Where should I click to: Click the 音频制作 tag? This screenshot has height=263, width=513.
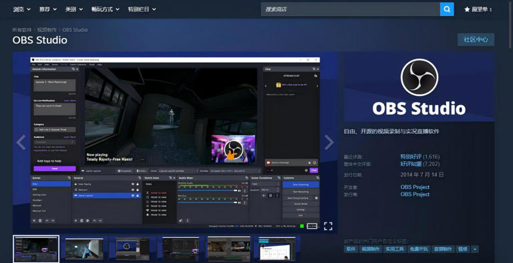click(x=443, y=249)
